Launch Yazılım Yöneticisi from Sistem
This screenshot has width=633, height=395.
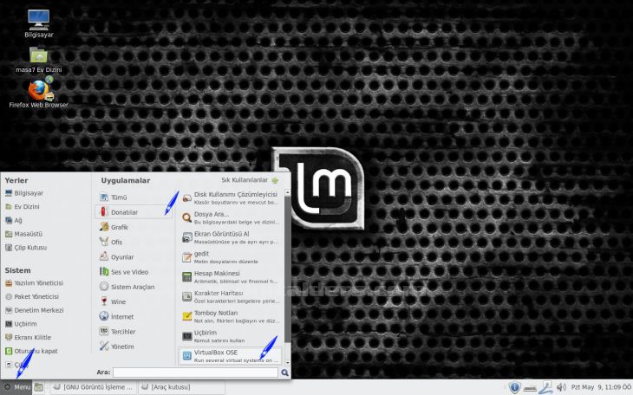tap(34, 283)
